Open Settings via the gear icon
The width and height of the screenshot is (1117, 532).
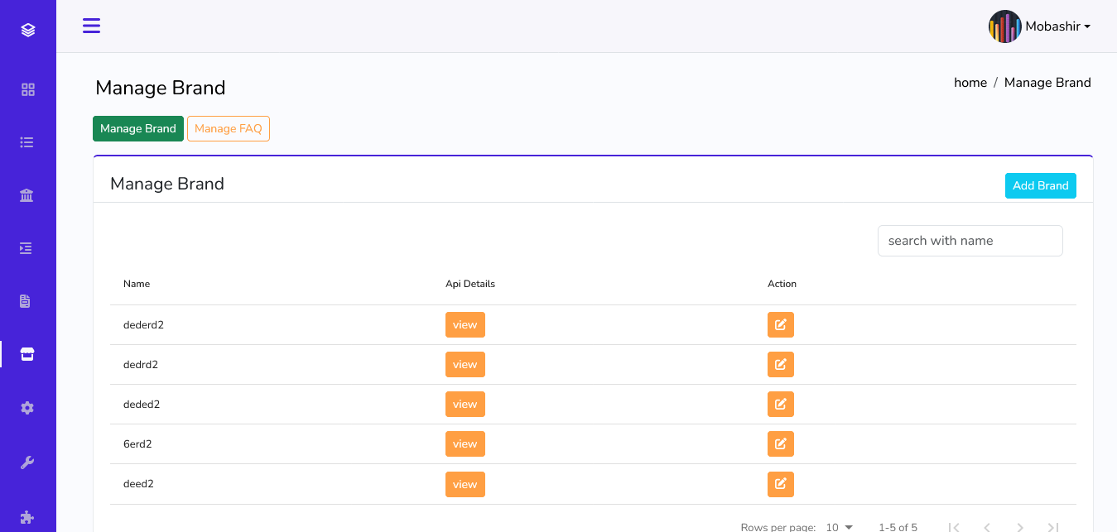pyautogui.click(x=27, y=407)
